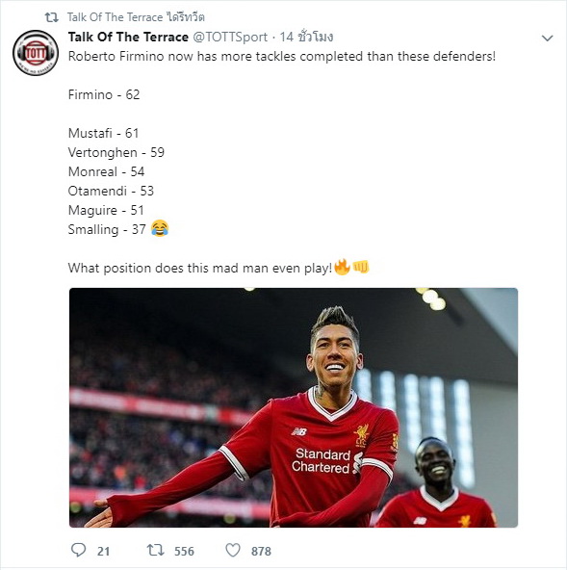Screen dimensions: 567x570
Task: Click the reply count 21
Action: tap(103, 551)
